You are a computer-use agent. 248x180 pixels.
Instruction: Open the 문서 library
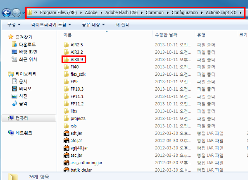(19, 82)
